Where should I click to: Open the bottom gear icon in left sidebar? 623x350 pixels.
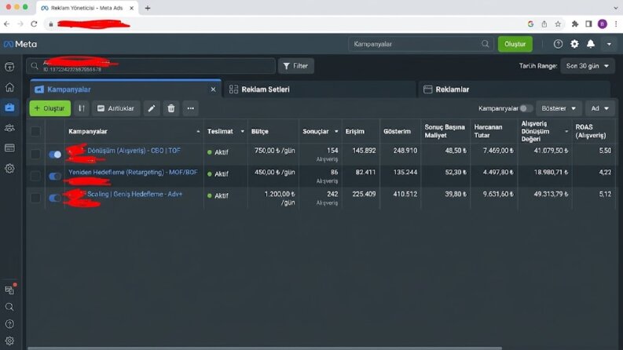(x=9, y=341)
